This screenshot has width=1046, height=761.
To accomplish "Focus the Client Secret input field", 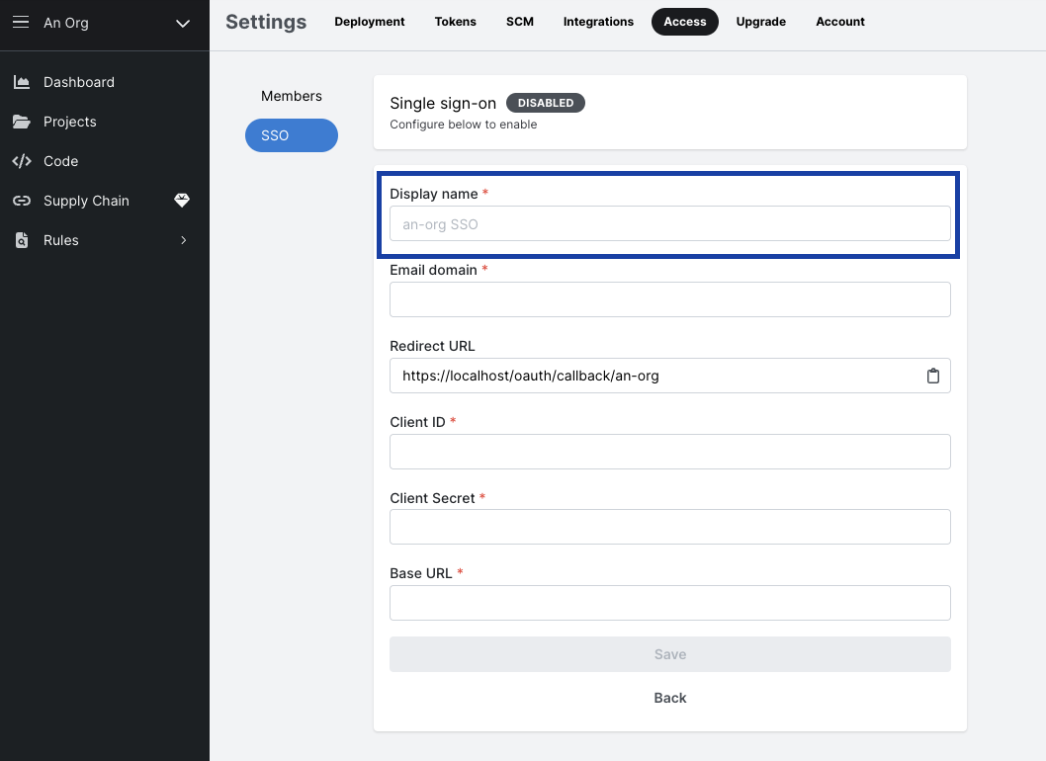I will pos(669,527).
